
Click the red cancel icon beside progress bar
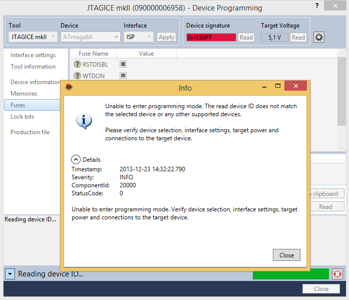tap(337, 274)
